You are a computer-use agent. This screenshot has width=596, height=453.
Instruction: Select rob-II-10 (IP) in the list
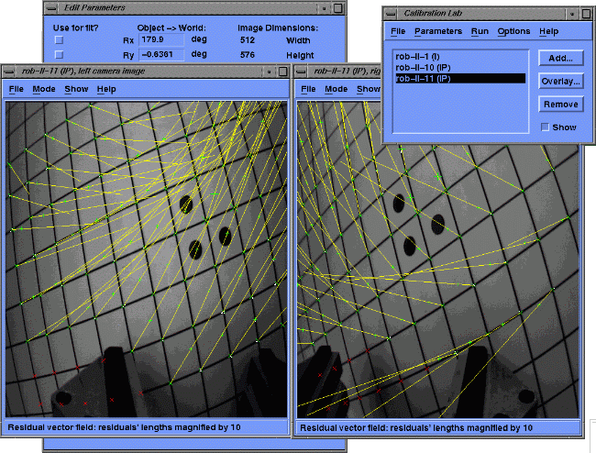[x=423, y=68]
